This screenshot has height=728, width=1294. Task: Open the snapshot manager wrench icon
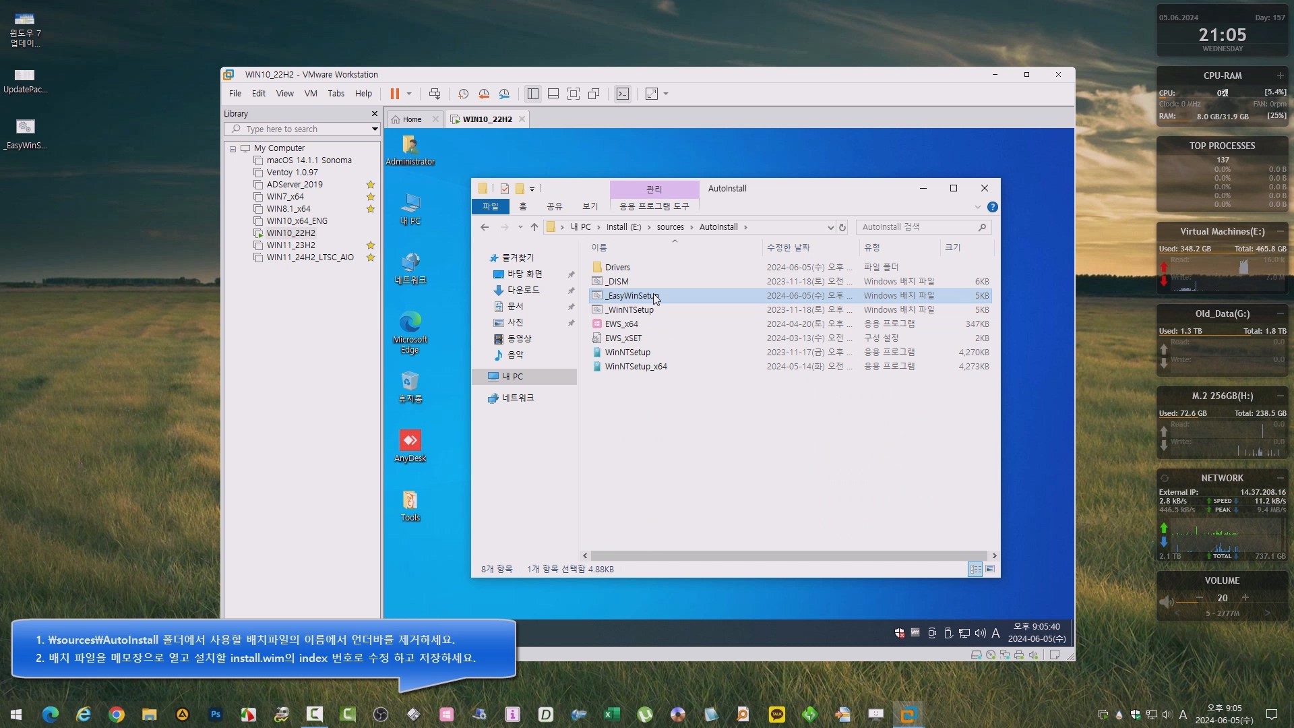pos(504,94)
